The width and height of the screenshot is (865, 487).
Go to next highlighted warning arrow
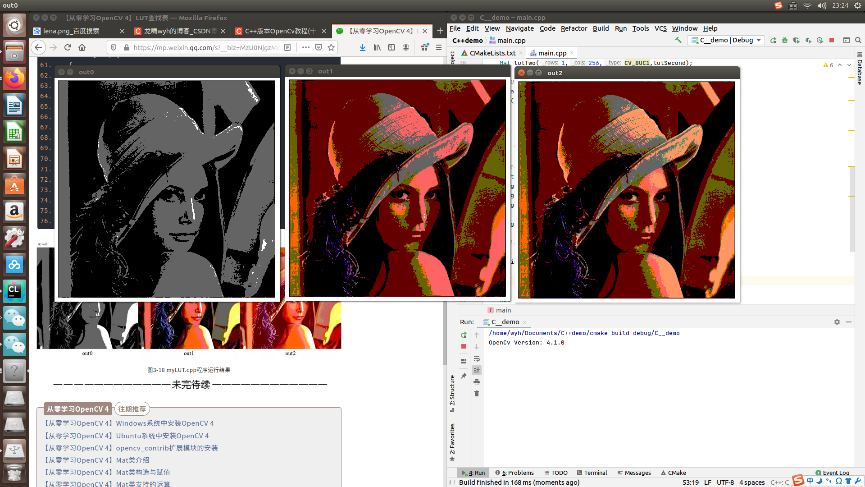click(x=849, y=65)
